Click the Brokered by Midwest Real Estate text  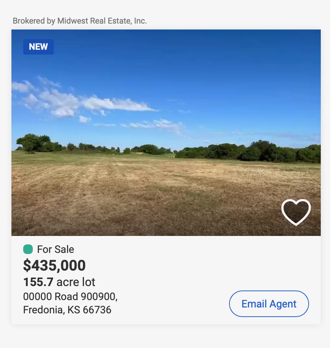pos(80,21)
